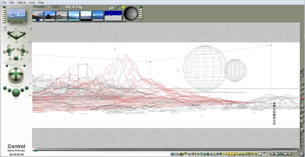Open the Links menu
This screenshot has height=157, width=305.
pyautogui.click(x=32, y=2)
